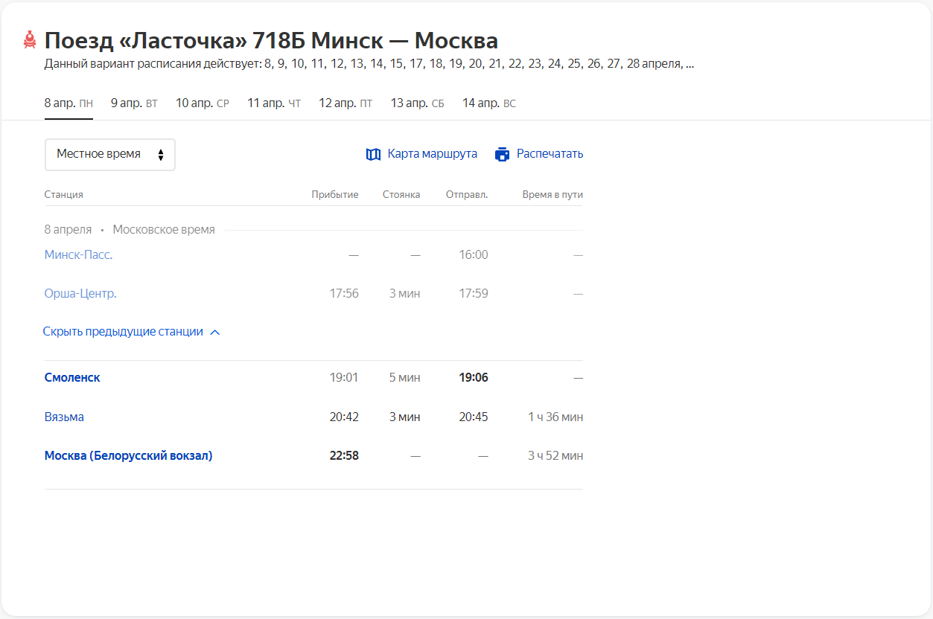Click the Станция column header

[64, 193]
